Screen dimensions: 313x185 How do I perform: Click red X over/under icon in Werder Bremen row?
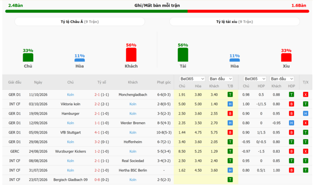click(x=306, y=123)
